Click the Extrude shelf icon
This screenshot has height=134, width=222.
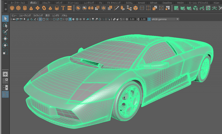pyautogui.click(x=123, y=8)
